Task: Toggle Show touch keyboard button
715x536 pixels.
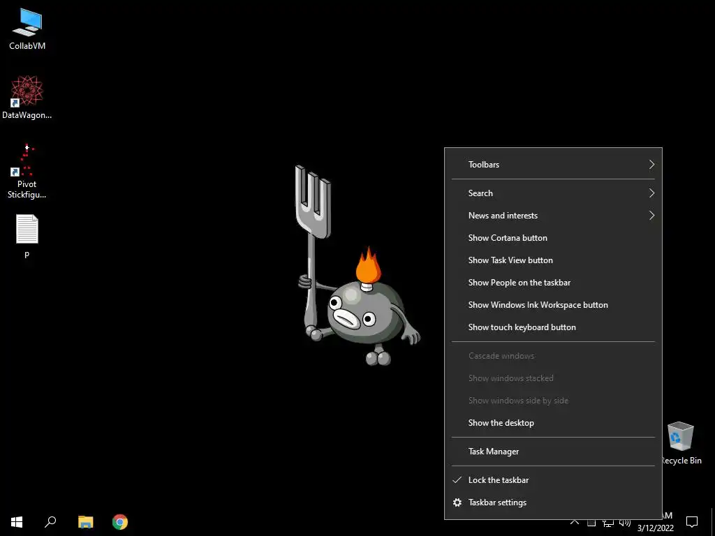Action: click(x=553, y=327)
